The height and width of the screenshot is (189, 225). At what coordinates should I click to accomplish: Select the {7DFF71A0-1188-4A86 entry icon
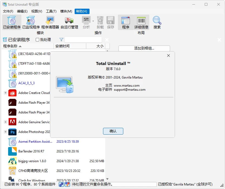pos(12,64)
